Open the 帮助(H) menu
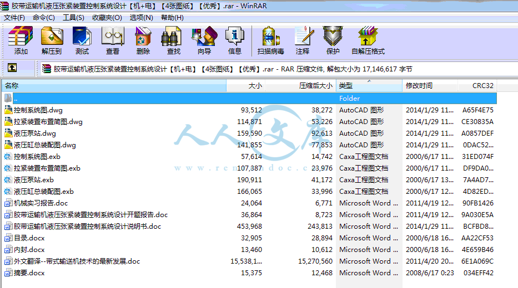 (172, 18)
